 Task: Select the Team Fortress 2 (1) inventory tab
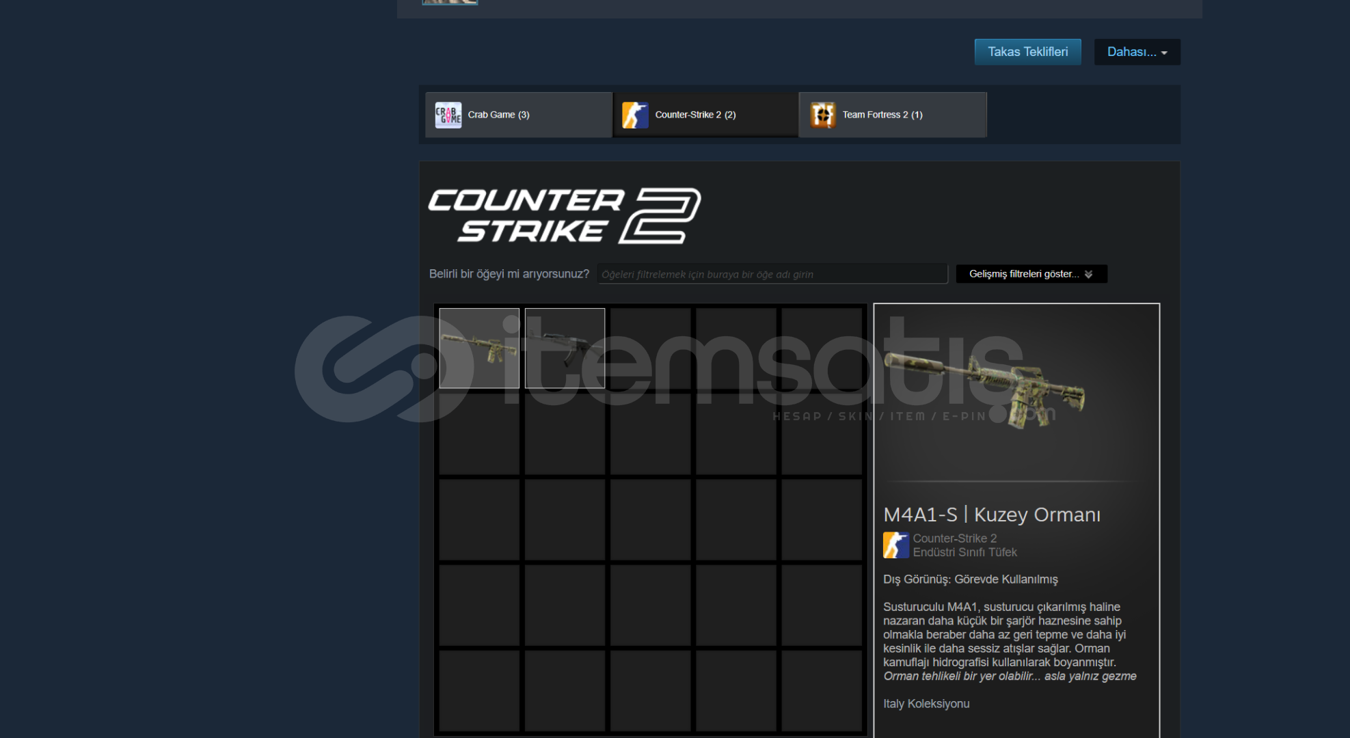893,115
